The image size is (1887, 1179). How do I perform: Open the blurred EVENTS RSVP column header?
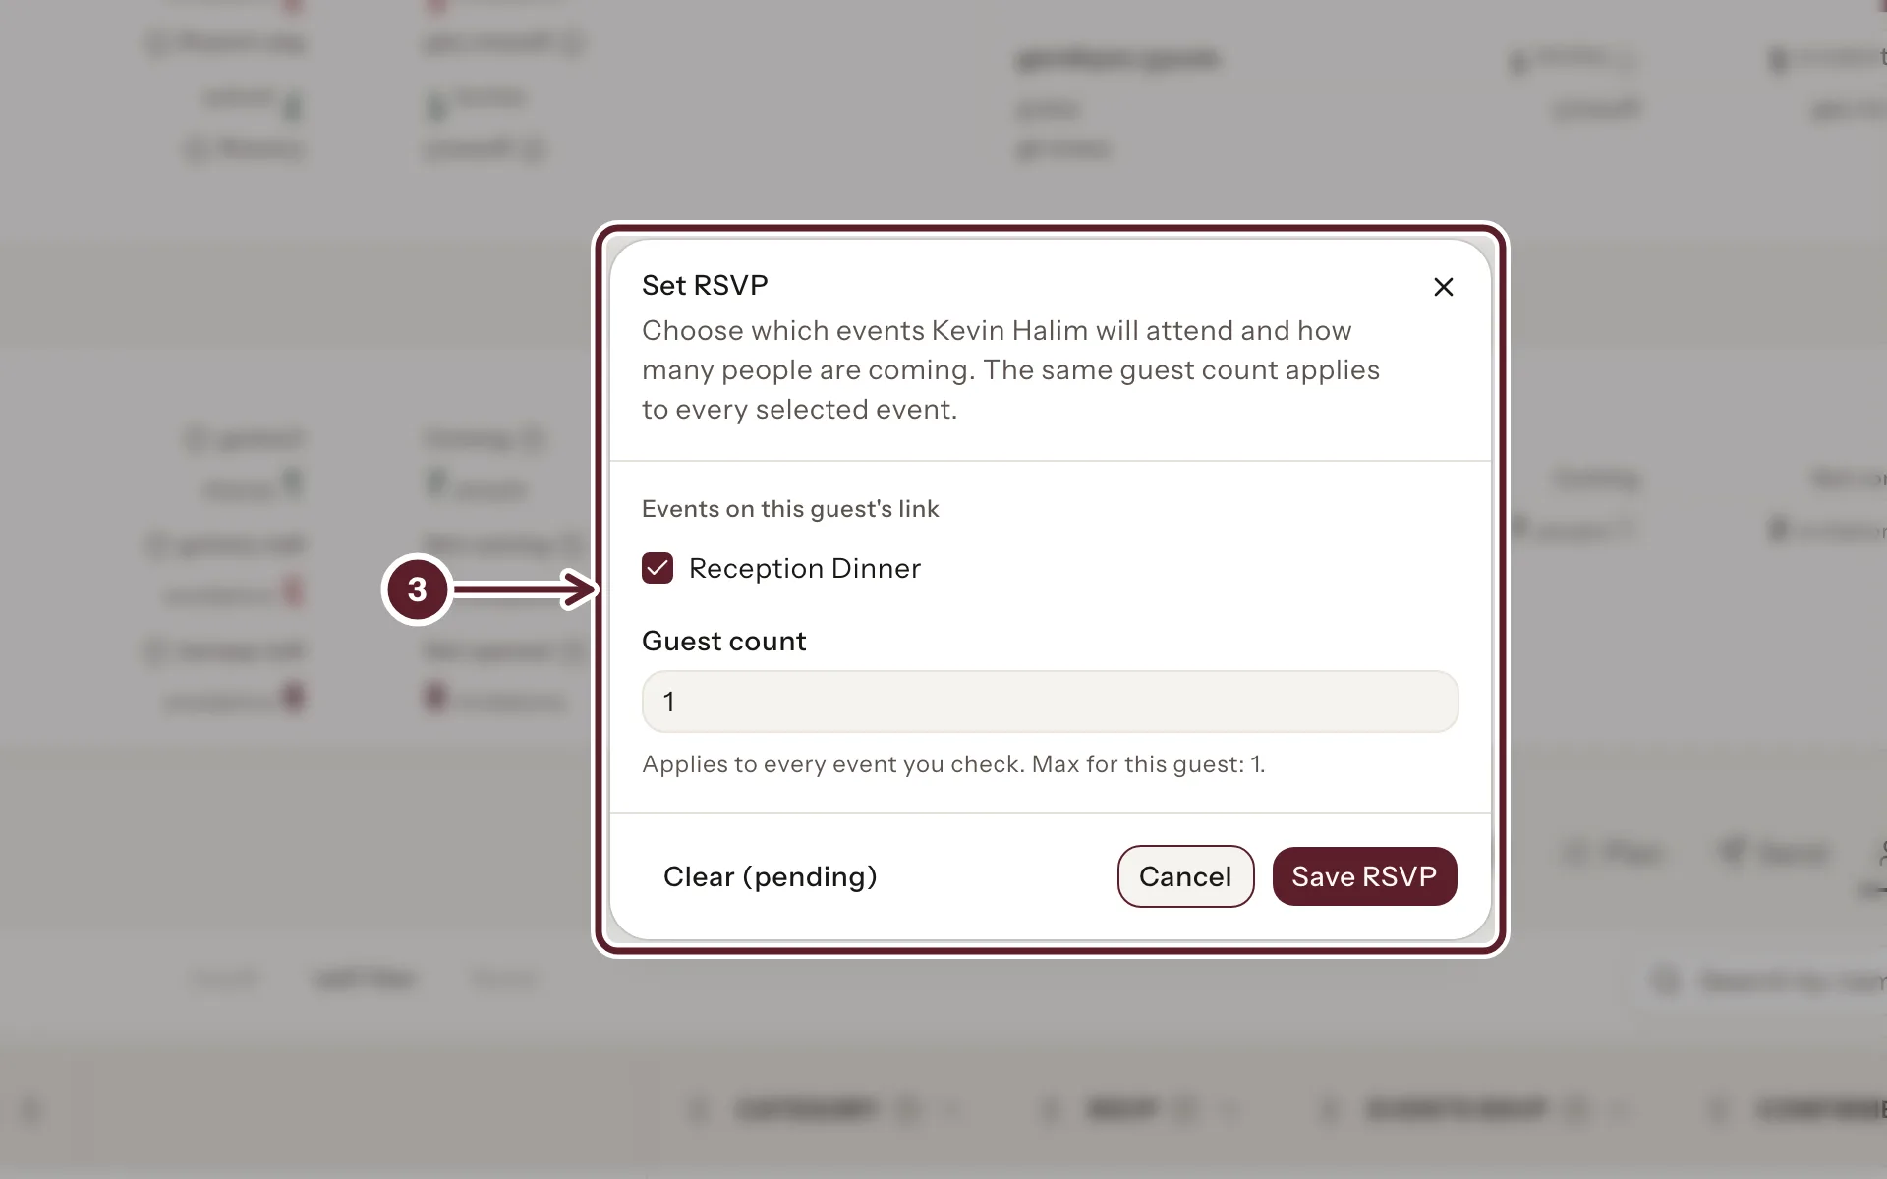coord(1457,1110)
